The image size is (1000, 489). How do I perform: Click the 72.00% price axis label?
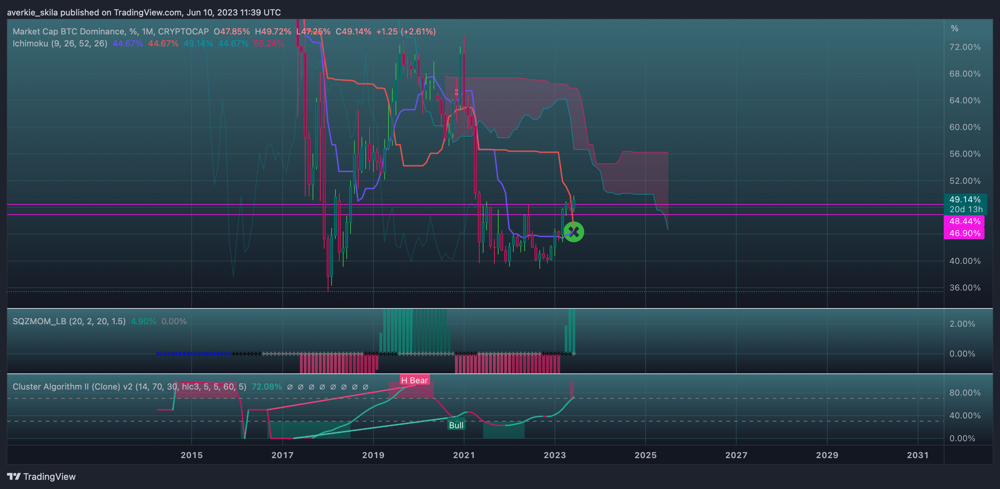[x=965, y=47]
